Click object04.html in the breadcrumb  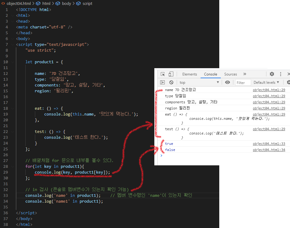[x=19, y=3]
